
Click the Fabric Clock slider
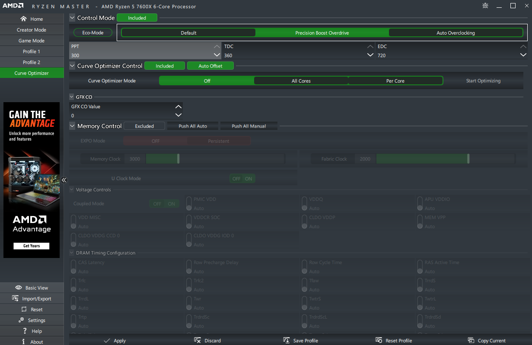click(x=446, y=159)
